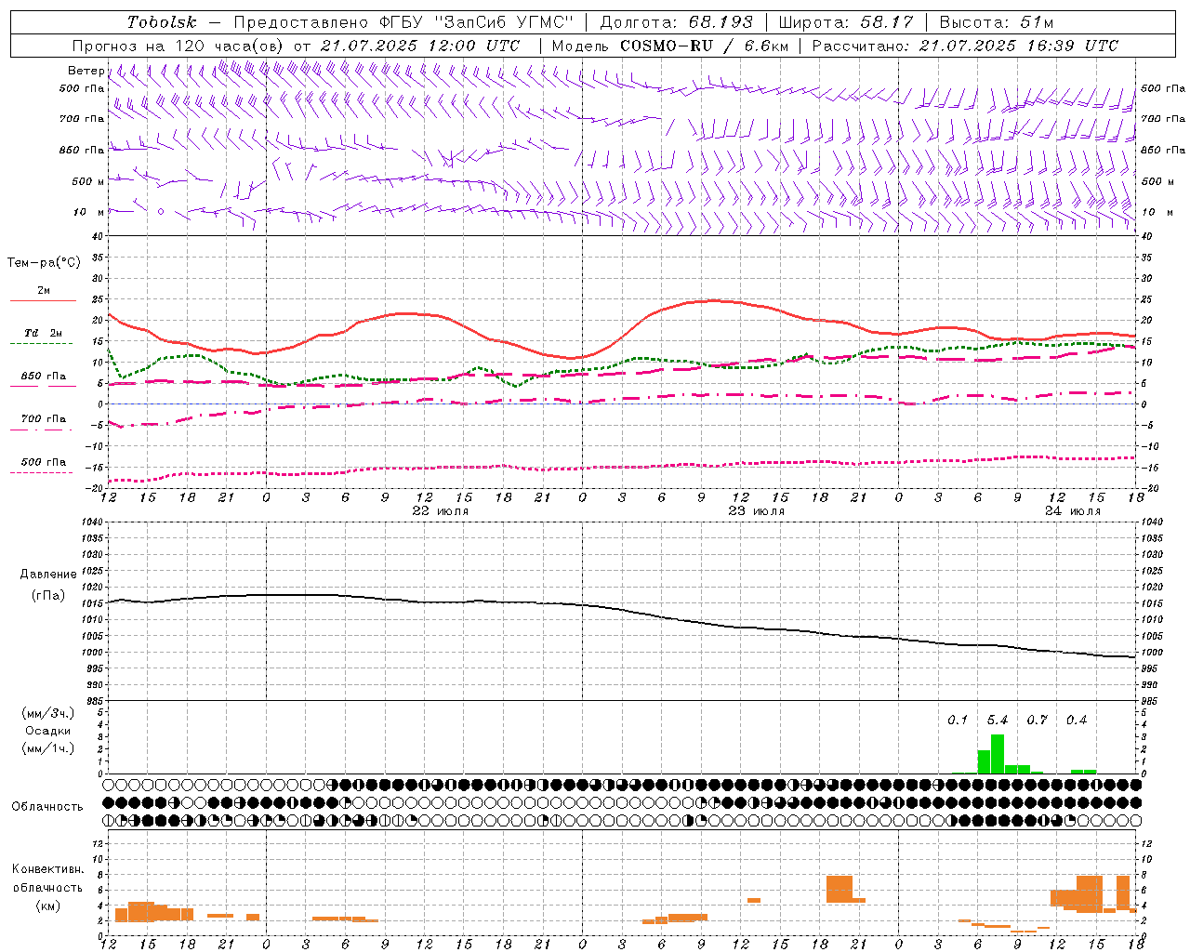1190x952 pixels.
Task: Click the '0.1' precipitation total value
Action: point(958,721)
